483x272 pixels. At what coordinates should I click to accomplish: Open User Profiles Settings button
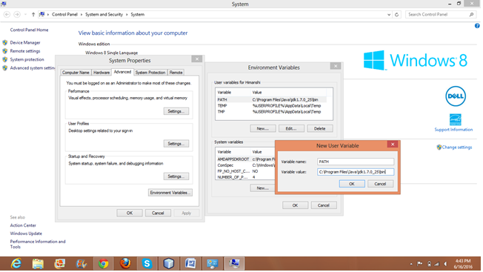point(176,144)
